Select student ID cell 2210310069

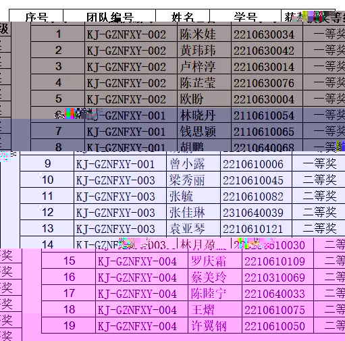pyautogui.click(x=277, y=277)
